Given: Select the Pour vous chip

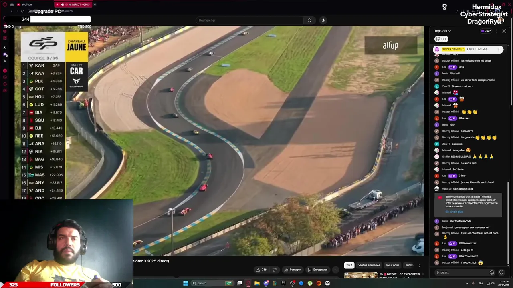Looking at the screenshot, I should (x=392, y=265).
